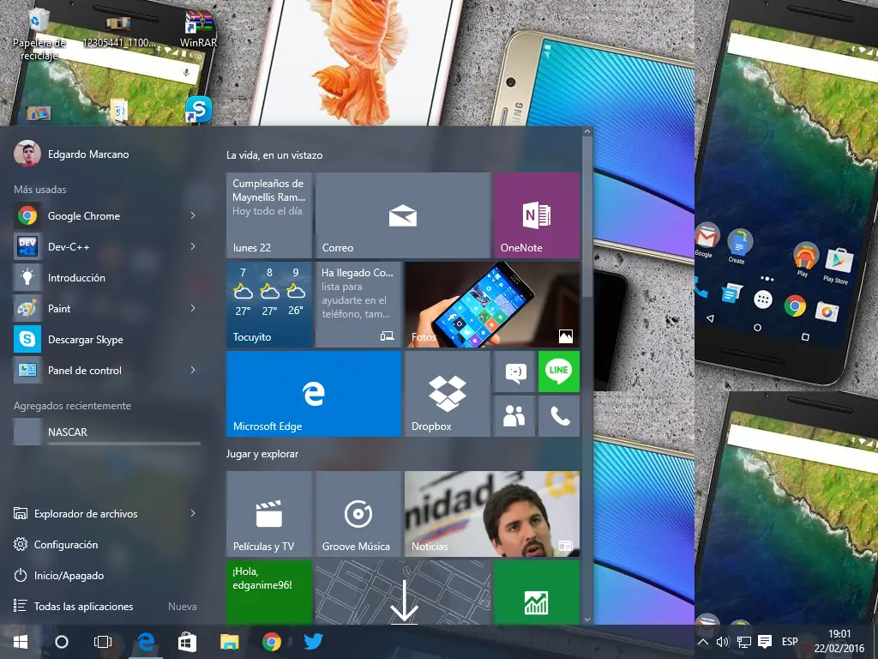Viewport: 878px width, 659px height.
Task: Open File Explorer from taskbar
Action: coord(229,642)
